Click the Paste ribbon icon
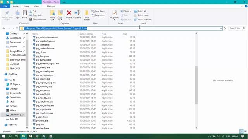This screenshot has width=248, height=139. [x=25, y=13]
